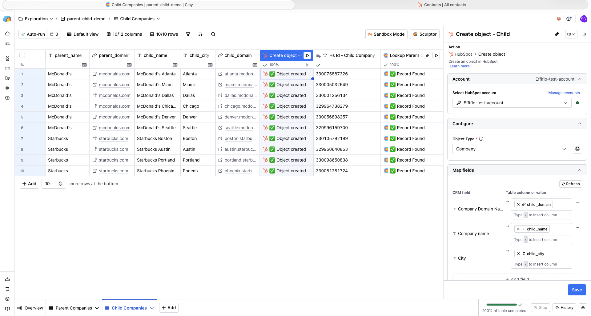Open the docs book icon in sidebar

pos(7,309)
